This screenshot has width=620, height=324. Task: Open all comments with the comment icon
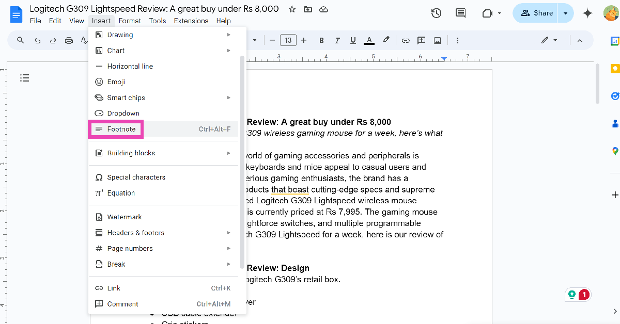tap(461, 13)
